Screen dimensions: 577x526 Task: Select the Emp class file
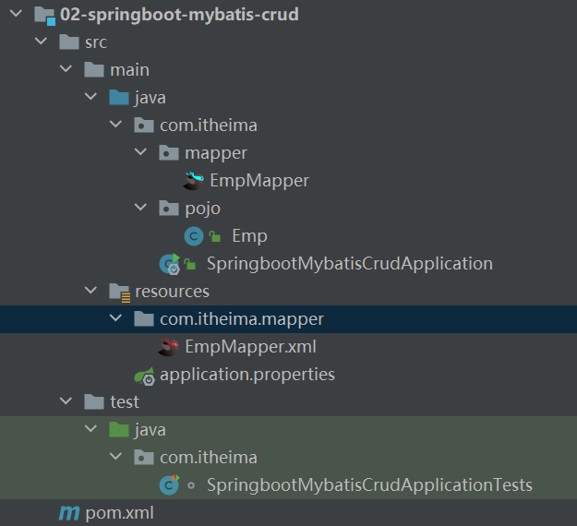click(x=249, y=236)
